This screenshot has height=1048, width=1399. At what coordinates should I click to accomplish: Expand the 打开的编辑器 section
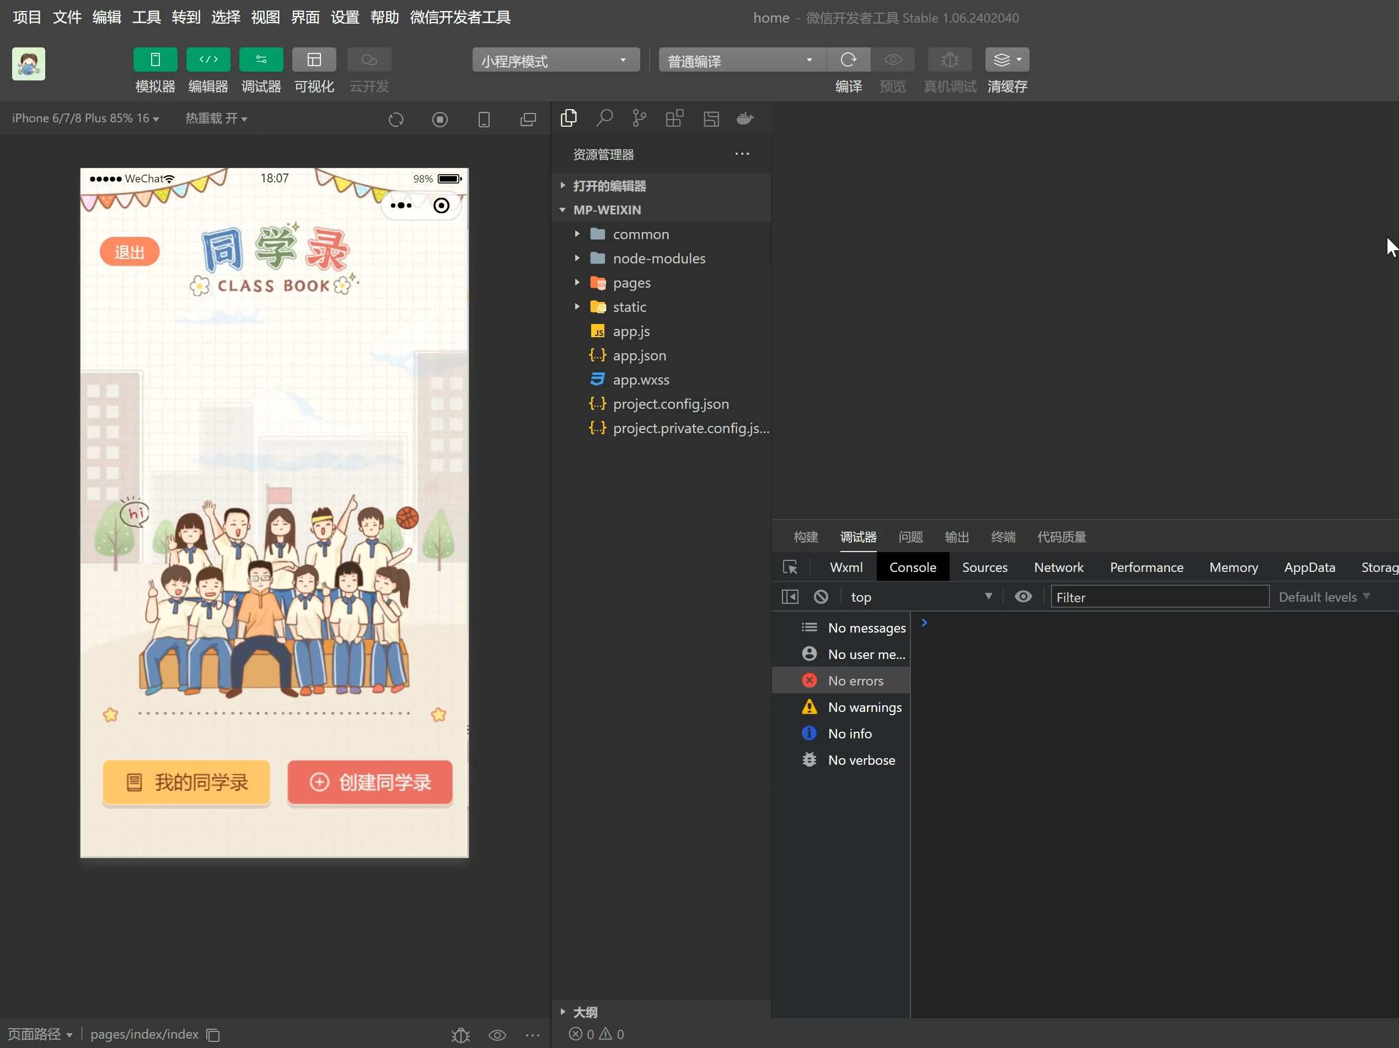(x=661, y=186)
